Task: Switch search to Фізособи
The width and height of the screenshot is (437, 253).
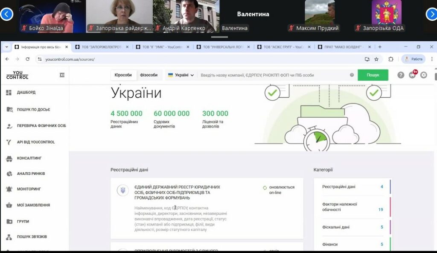Action: [149, 75]
